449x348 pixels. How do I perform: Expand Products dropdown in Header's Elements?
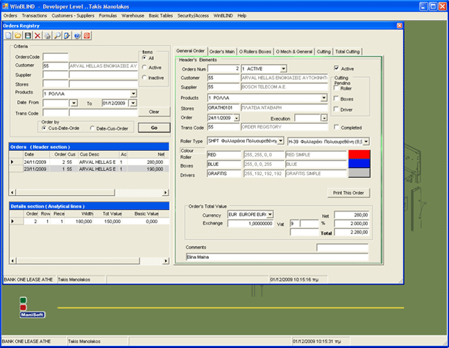pos(323,98)
